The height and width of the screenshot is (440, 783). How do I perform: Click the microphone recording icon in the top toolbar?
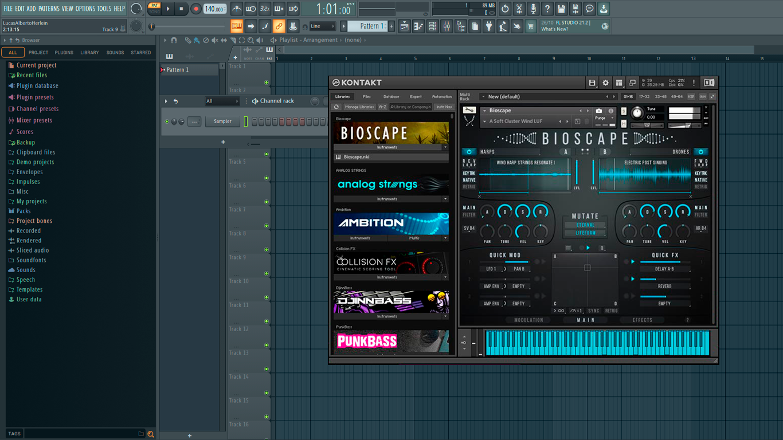pyautogui.click(x=533, y=9)
